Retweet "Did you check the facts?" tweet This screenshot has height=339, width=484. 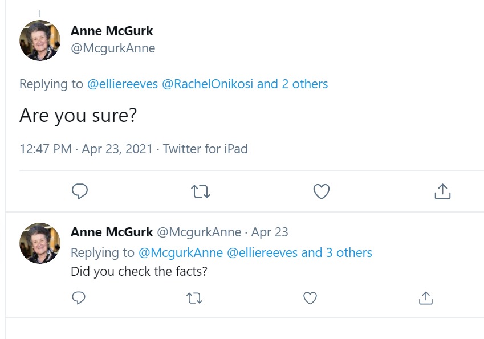(194, 297)
